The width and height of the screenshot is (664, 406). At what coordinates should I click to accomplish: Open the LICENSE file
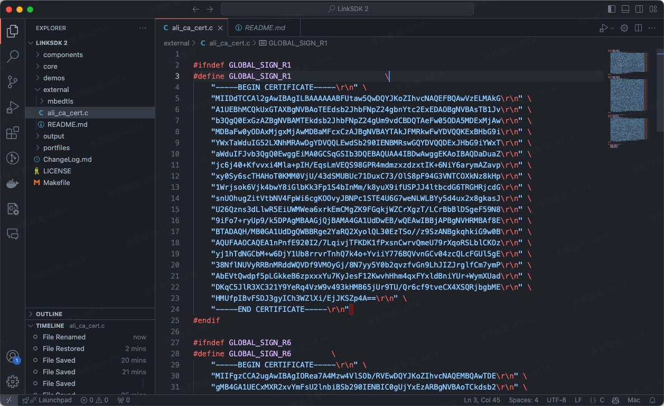90,171
